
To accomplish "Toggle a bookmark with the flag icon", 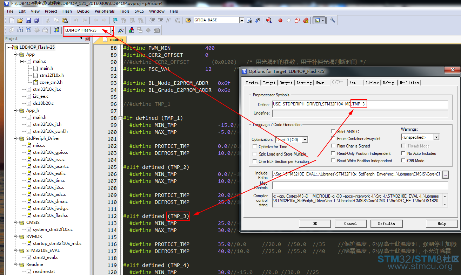I will [x=115, y=20].
